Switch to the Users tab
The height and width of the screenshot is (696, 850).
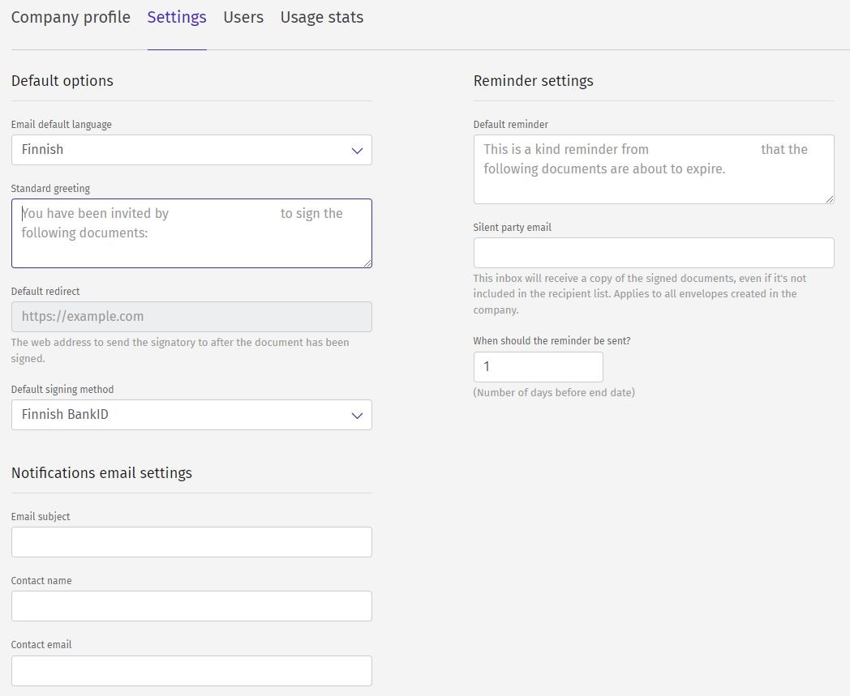[243, 17]
